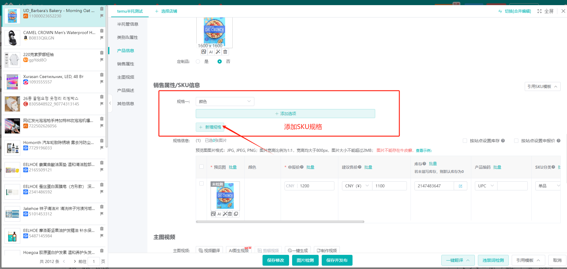Viewport: 567px width, 269px height.
Task: Help icon next to 按站点设置库存
Action: click(503, 140)
